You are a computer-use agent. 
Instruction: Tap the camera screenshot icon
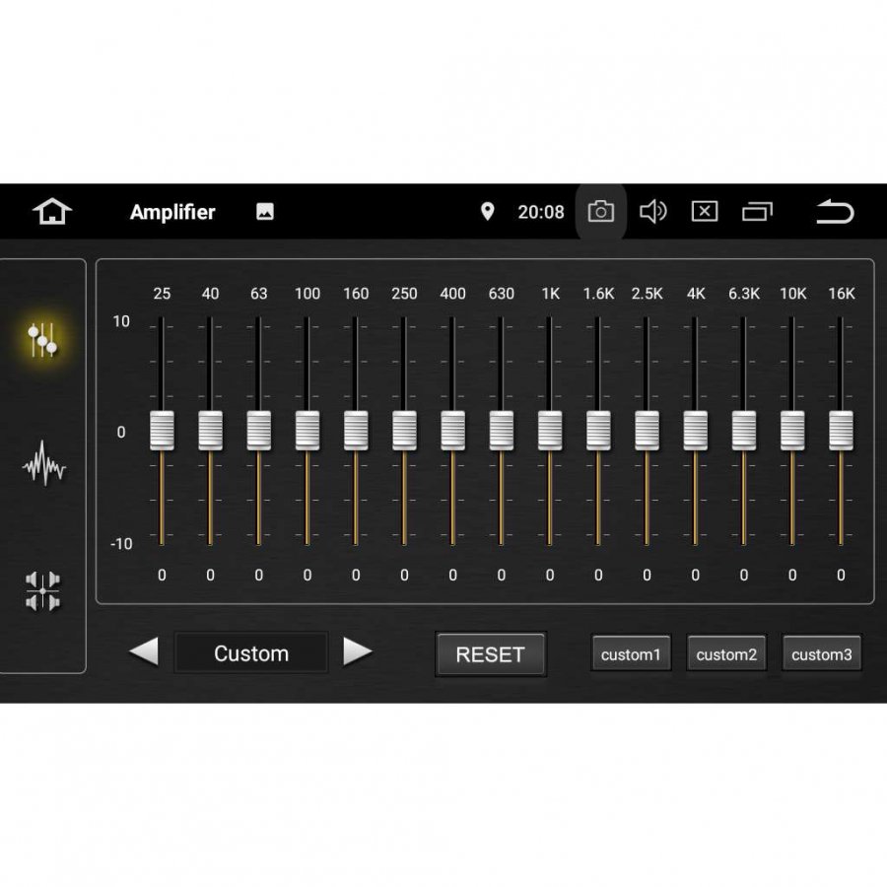pos(600,212)
